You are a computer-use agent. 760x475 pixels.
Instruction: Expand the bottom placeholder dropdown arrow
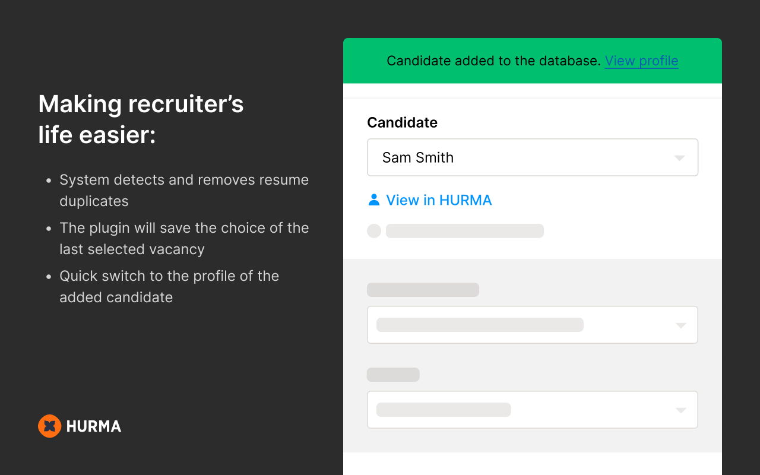click(x=681, y=410)
